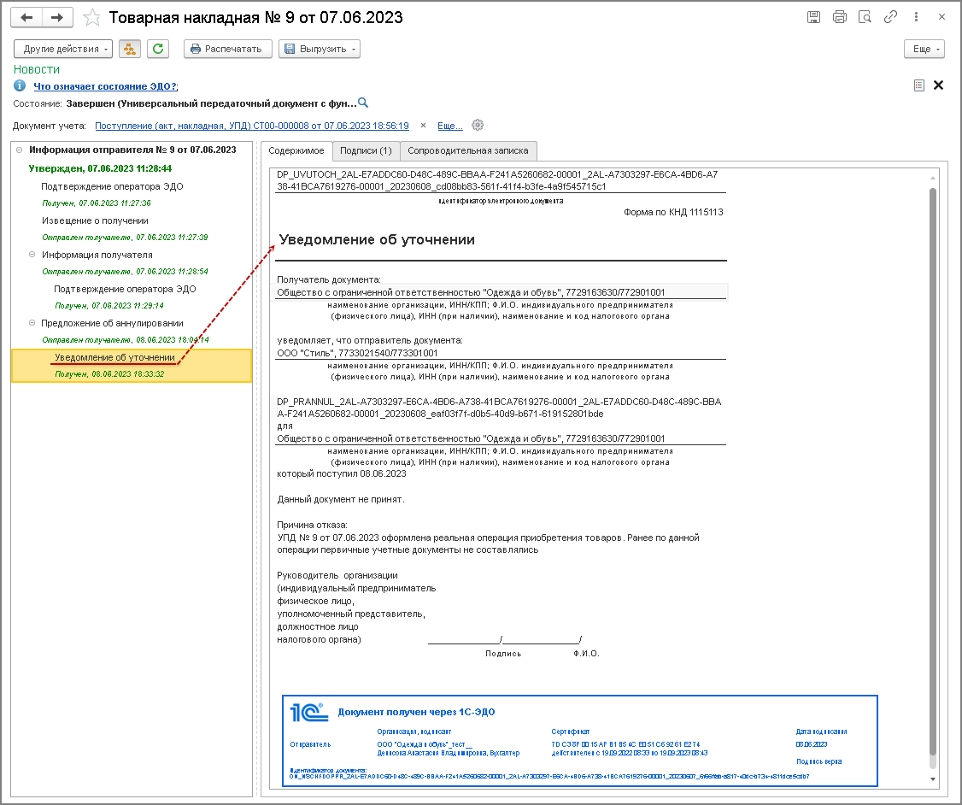
Task: Click the document scrollbar up arrow
Action: pos(933,178)
